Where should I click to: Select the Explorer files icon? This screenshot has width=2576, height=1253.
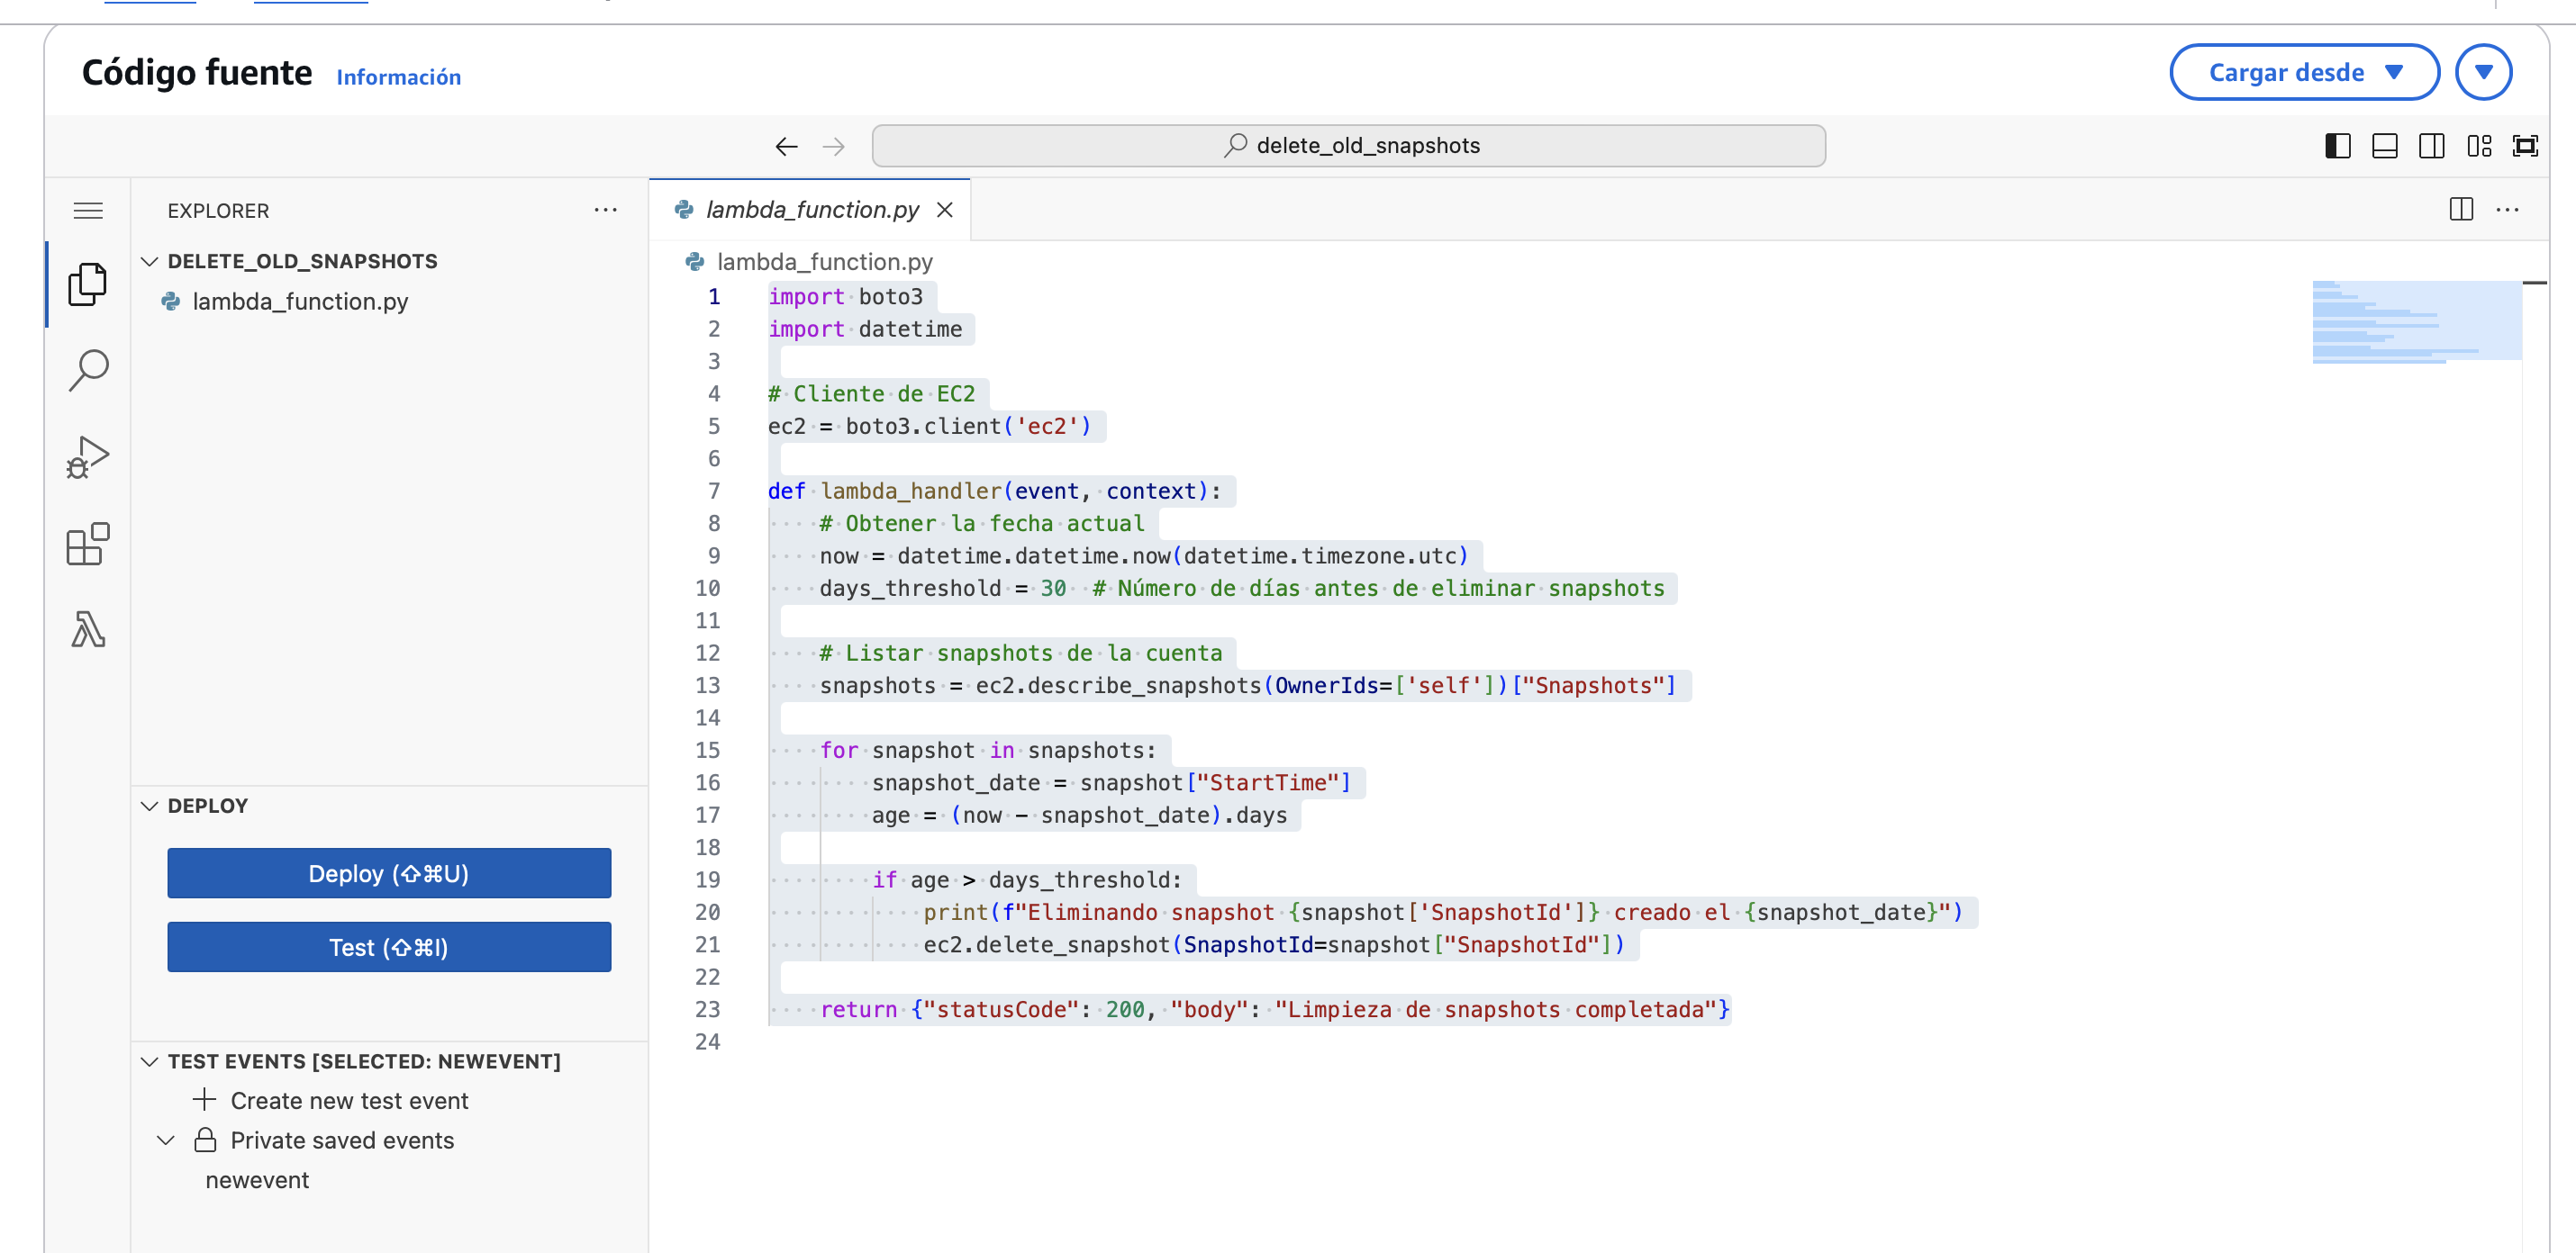(88, 284)
